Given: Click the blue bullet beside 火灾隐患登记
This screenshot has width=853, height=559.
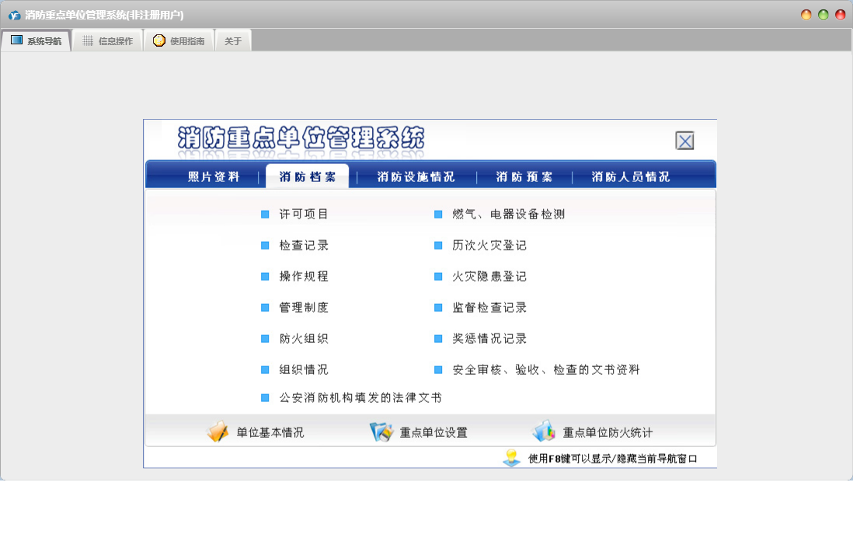Looking at the screenshot, I should (438, 277).
